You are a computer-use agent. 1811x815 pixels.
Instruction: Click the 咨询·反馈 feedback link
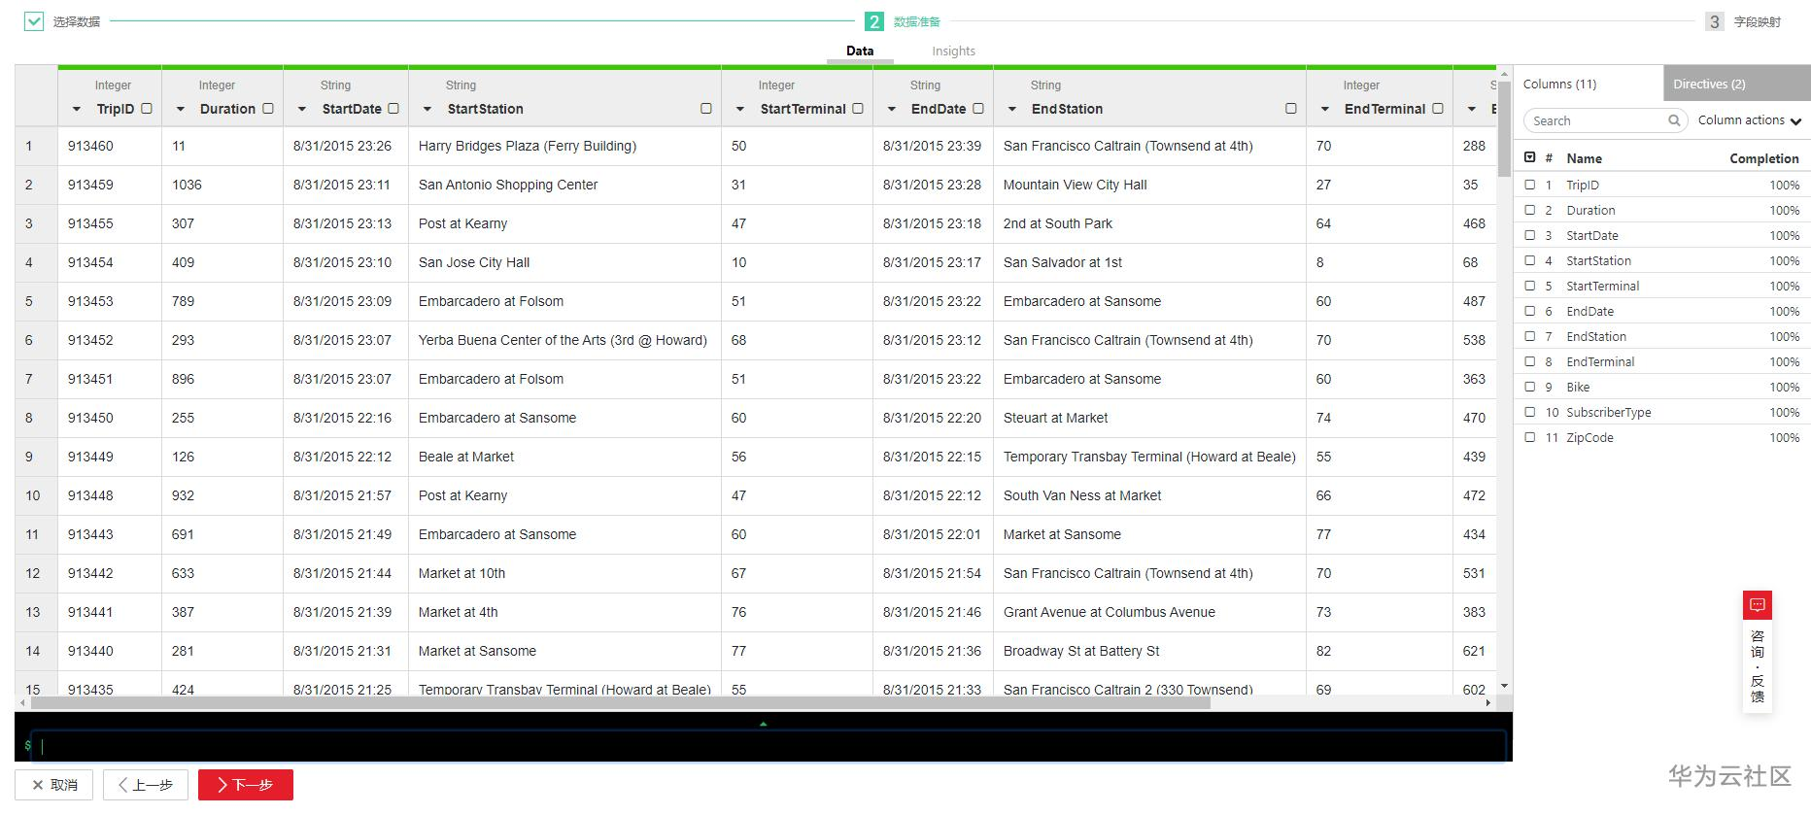click(1758, 666)
